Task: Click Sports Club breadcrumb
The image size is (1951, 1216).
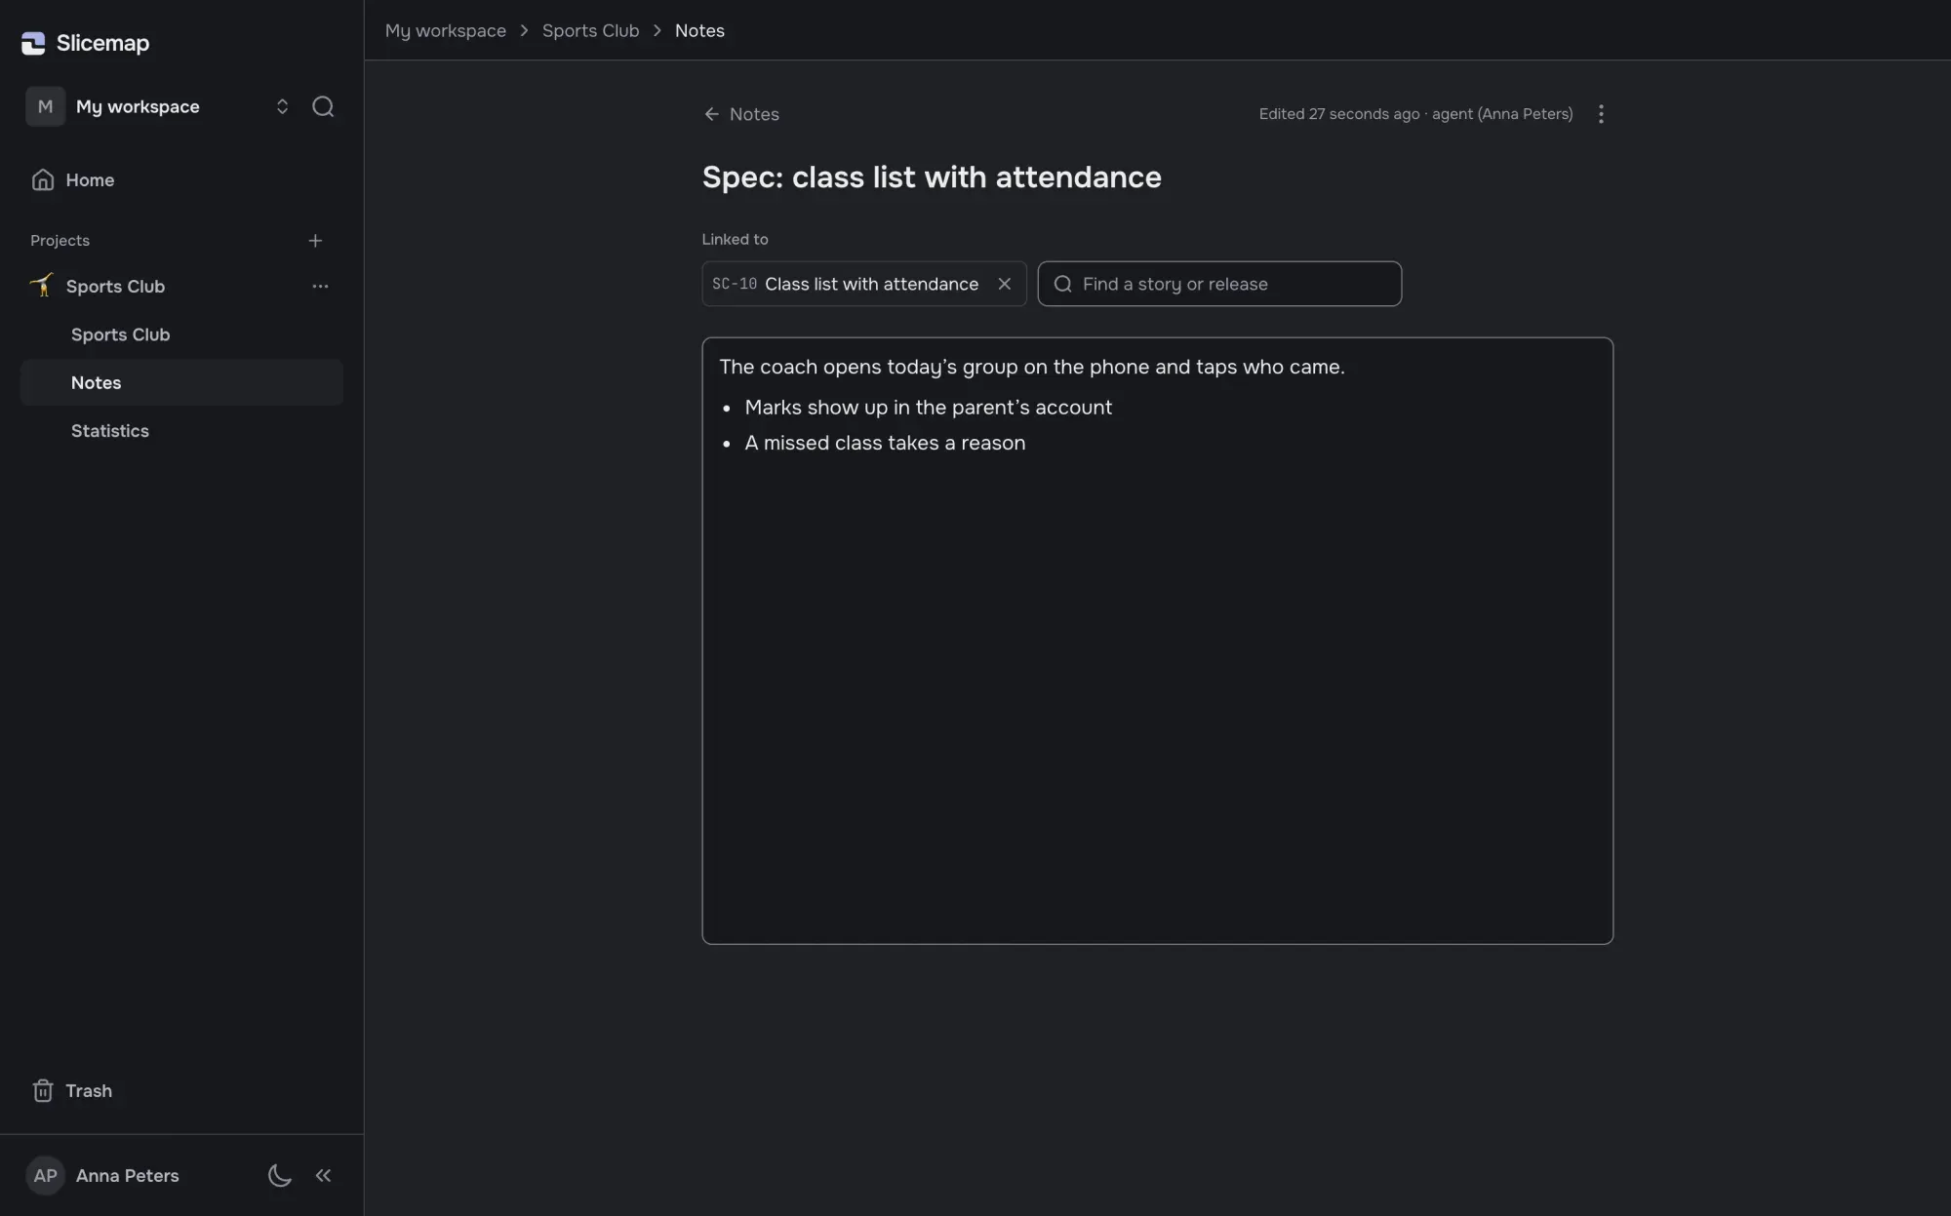Action: [x=590, y=30]
